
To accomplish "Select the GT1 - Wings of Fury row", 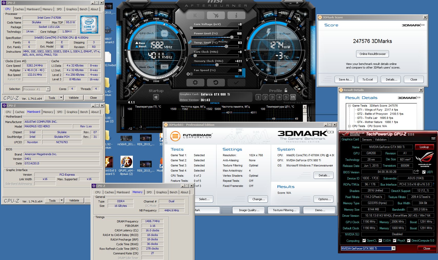I will tap(377, 110).
